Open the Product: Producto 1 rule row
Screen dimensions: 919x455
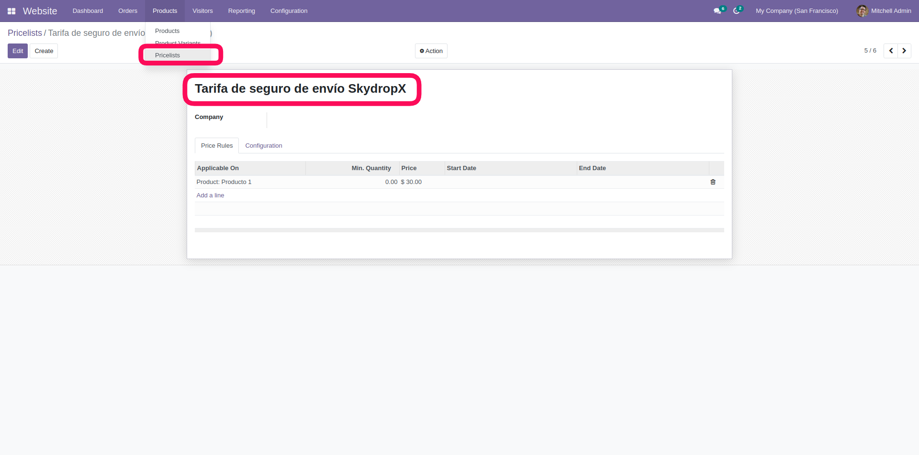224,182
